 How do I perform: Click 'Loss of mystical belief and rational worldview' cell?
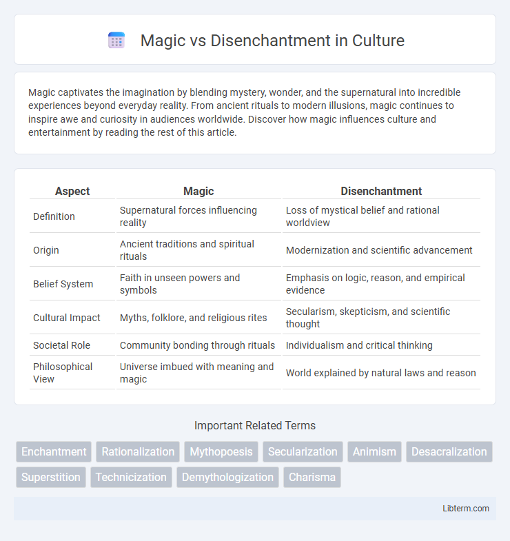[x=381, y=216]
